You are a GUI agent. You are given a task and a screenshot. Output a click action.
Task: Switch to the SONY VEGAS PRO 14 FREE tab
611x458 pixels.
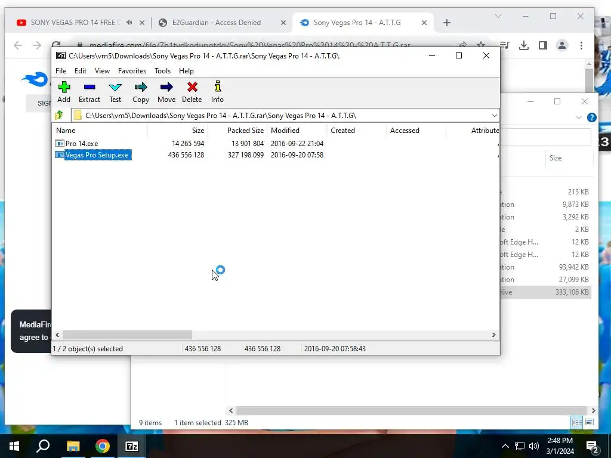tap(75, 23)
